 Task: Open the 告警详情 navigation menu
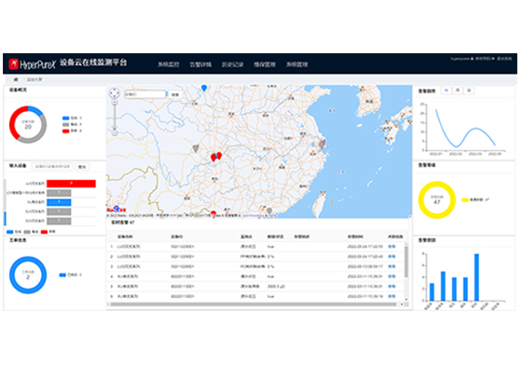200,64
